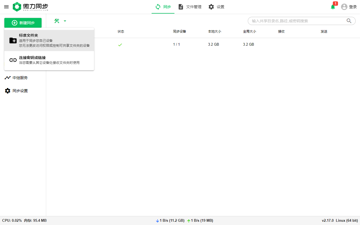The height and width of the screenshot is (225, 360).
Task: Click the 新建同步 button
Action: pos(23,23)
